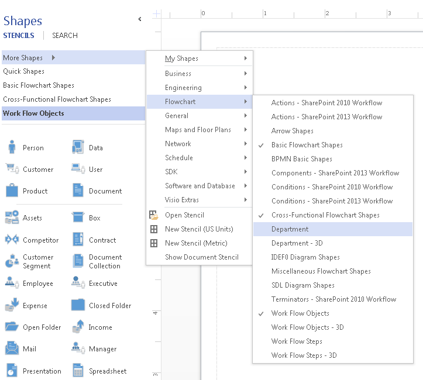Image resolution: width=423 pixels, height=380 pixels.
Task: Choose Show Document Stencil
Action: pos(201,257)
